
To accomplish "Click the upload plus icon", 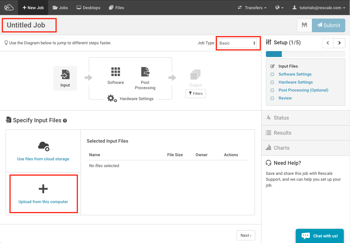I will pyautogui.click(x=43, y=189).
